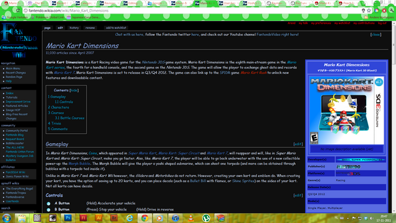Jump to '3.1 Battle Courses' in Contents
Screen dimensions: 396x223
pos(70,118)
